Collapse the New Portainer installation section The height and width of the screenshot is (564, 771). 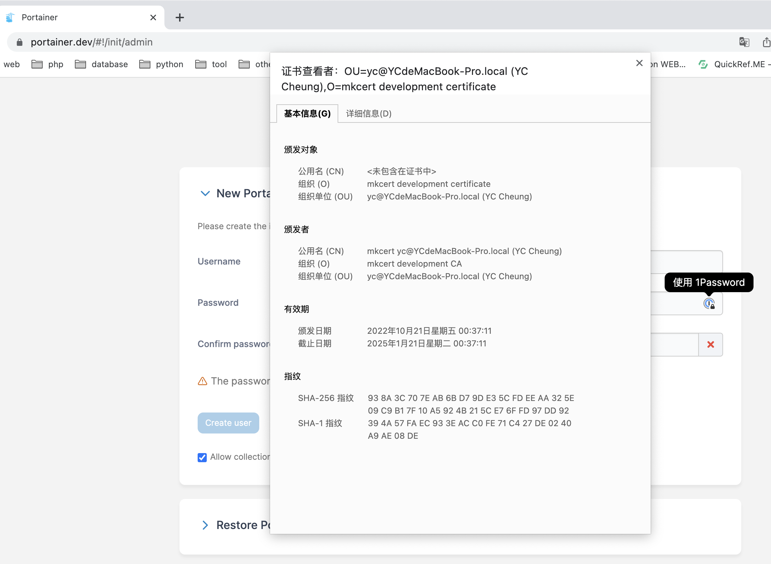tap(205, 193)
